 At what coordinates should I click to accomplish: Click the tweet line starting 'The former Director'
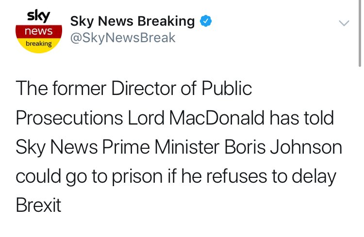(x=134, y=88)
